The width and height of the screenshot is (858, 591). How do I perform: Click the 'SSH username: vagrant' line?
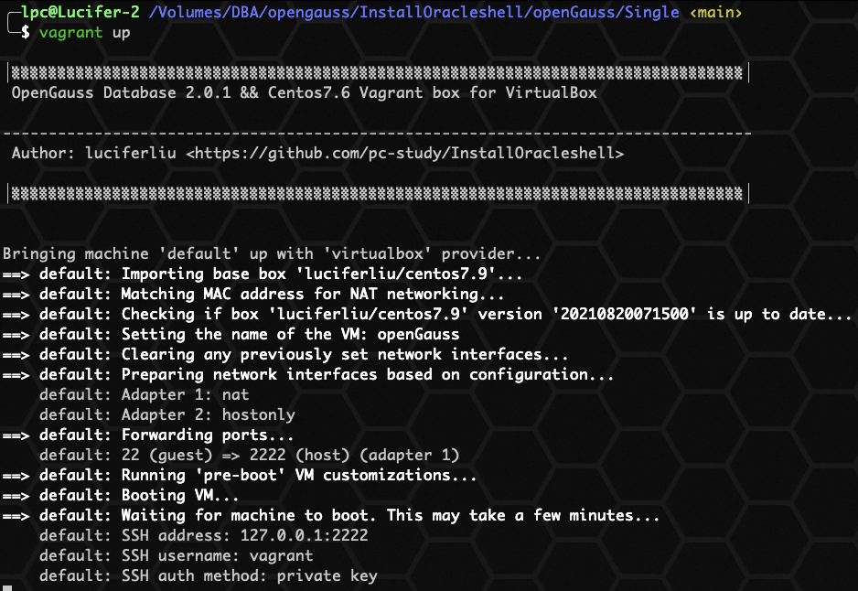tap(177, 555)
